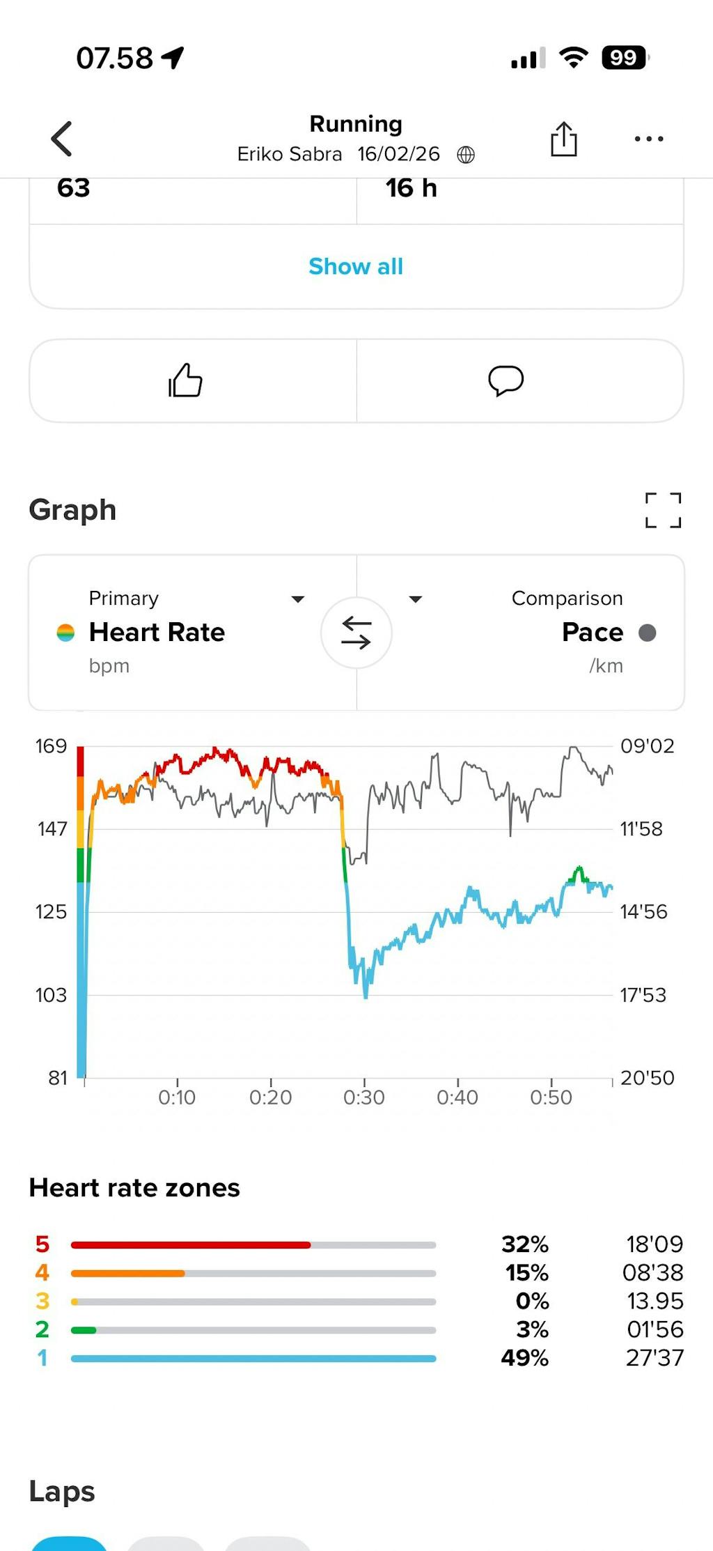
Task: Tap the thumbs-up like icon
Action: click(x=185, y=380)
